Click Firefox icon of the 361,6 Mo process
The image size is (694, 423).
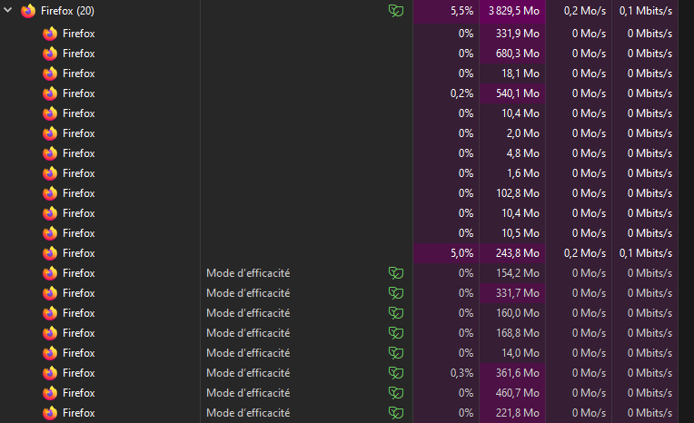coord(50,373)
